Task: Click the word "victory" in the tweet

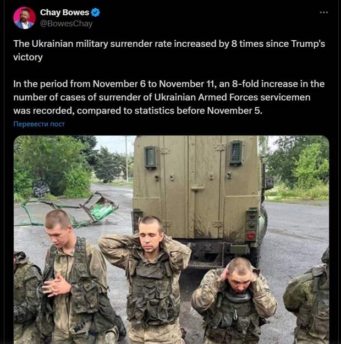Action: tap(28, 57)
